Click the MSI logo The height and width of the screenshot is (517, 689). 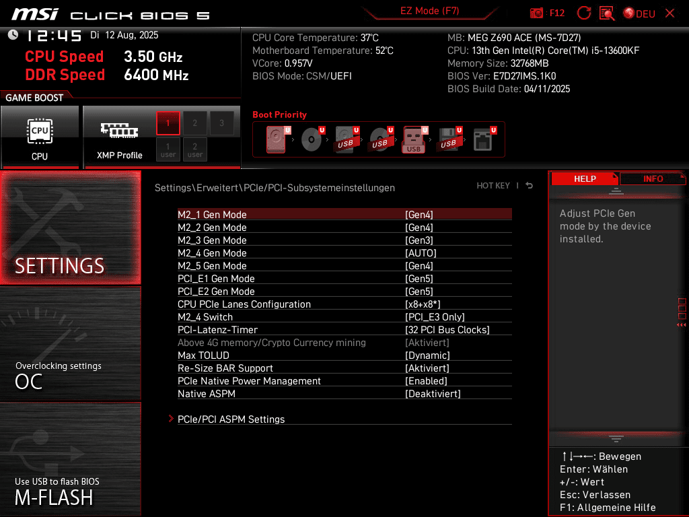click(35, 15)
